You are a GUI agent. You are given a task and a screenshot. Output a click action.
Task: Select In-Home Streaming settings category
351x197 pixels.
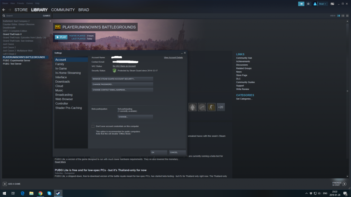coord(71,73)
